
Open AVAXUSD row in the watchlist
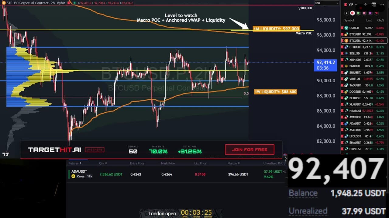pos(364,117)
